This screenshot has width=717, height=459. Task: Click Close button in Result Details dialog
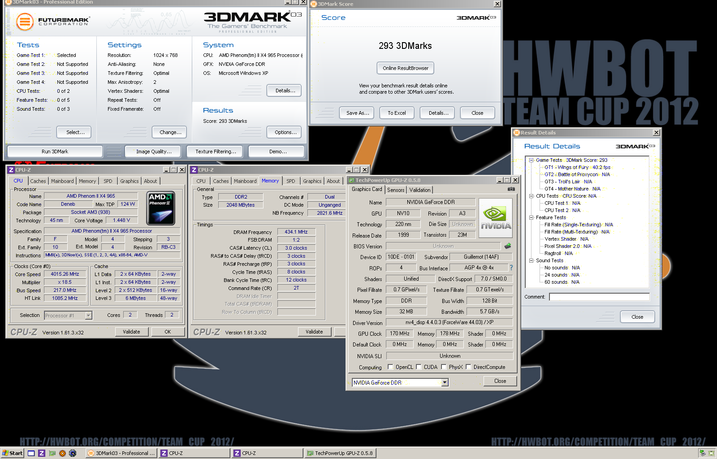(x=637, y=317)
